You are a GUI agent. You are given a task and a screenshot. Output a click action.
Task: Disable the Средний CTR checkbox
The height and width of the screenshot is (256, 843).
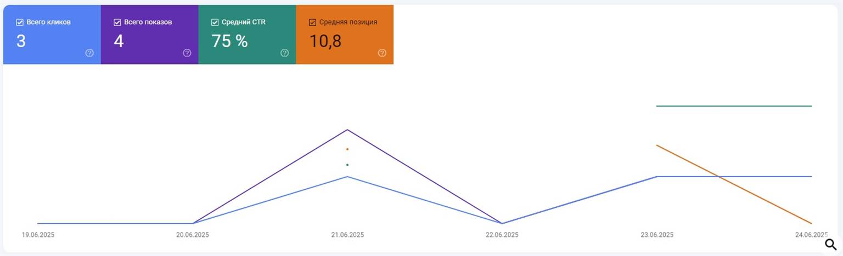click(215, 22)
